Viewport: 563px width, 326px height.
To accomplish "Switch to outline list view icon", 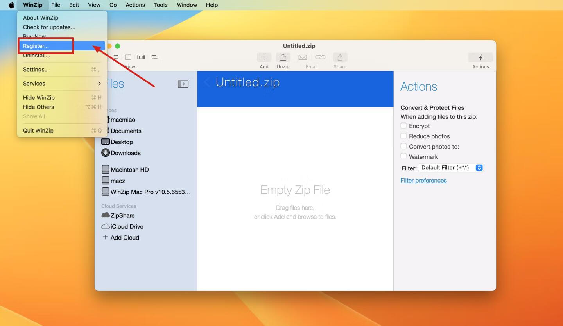I will 154,57.
